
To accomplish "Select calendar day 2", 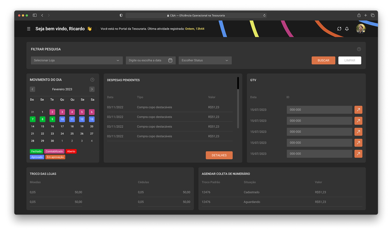I will 52,112.
